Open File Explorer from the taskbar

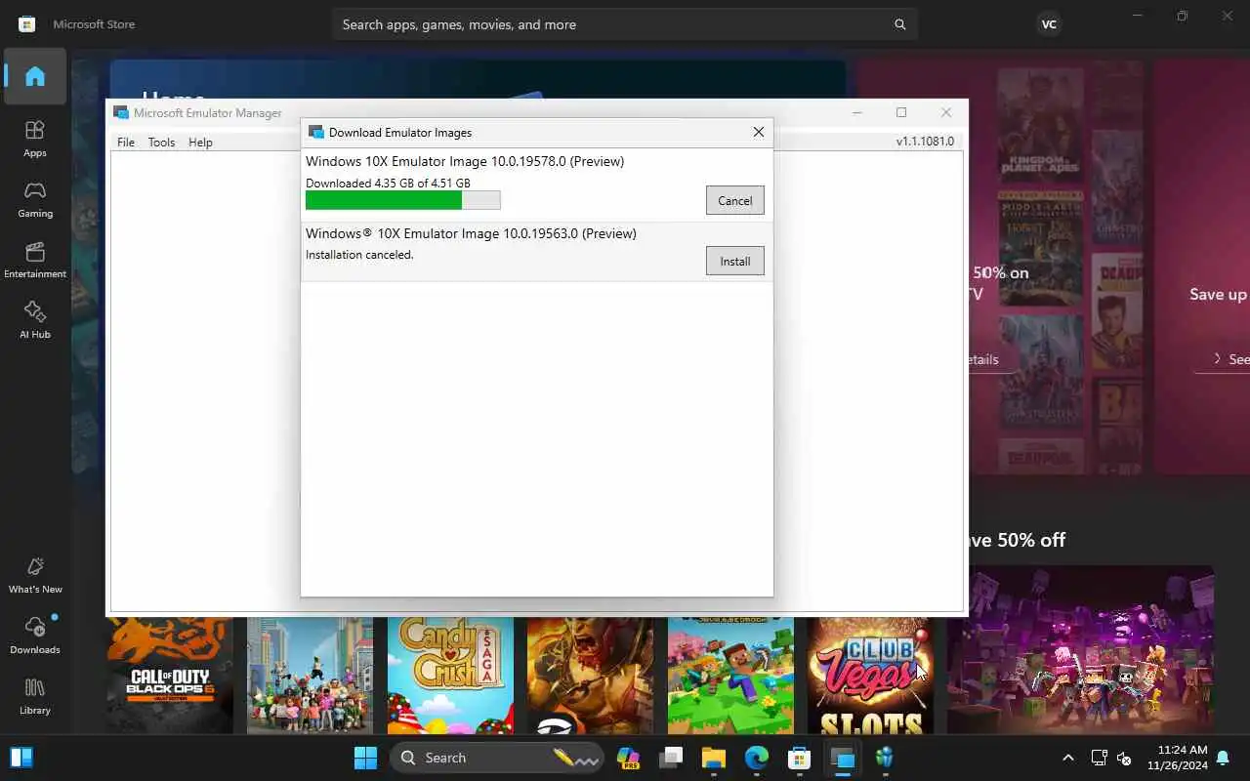click(714, 758)
